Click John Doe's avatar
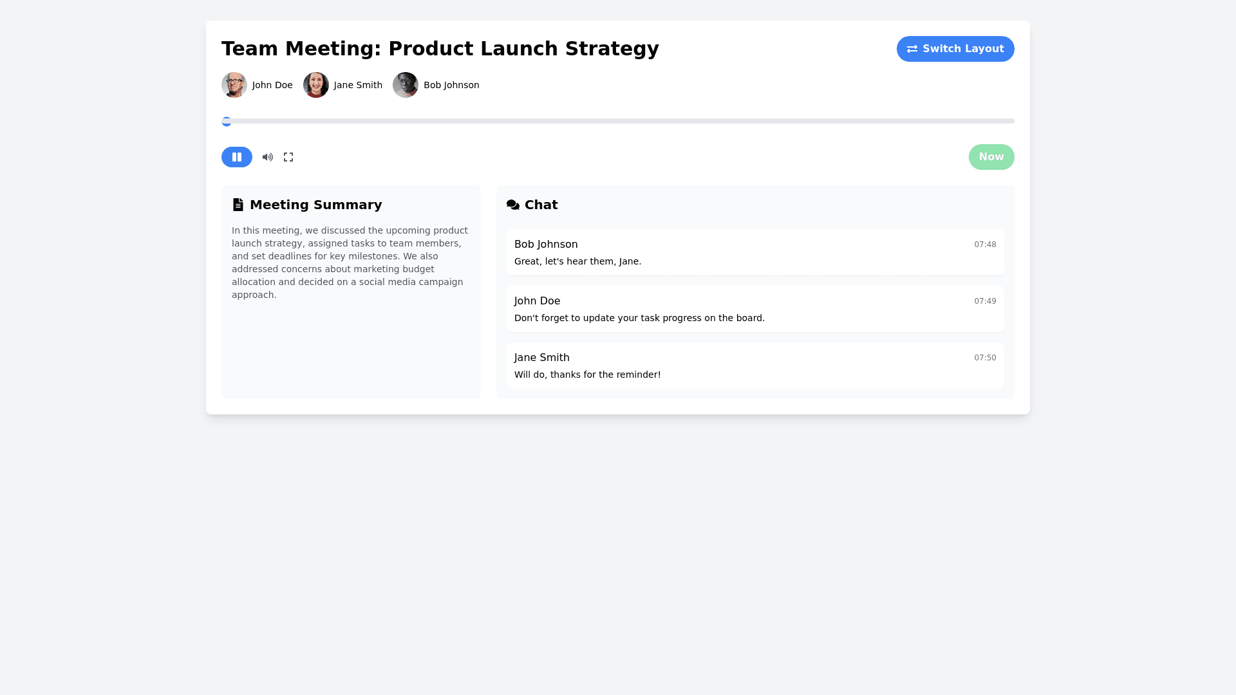1236x695 pixels. pyautogui.click(x=234, y=85)
